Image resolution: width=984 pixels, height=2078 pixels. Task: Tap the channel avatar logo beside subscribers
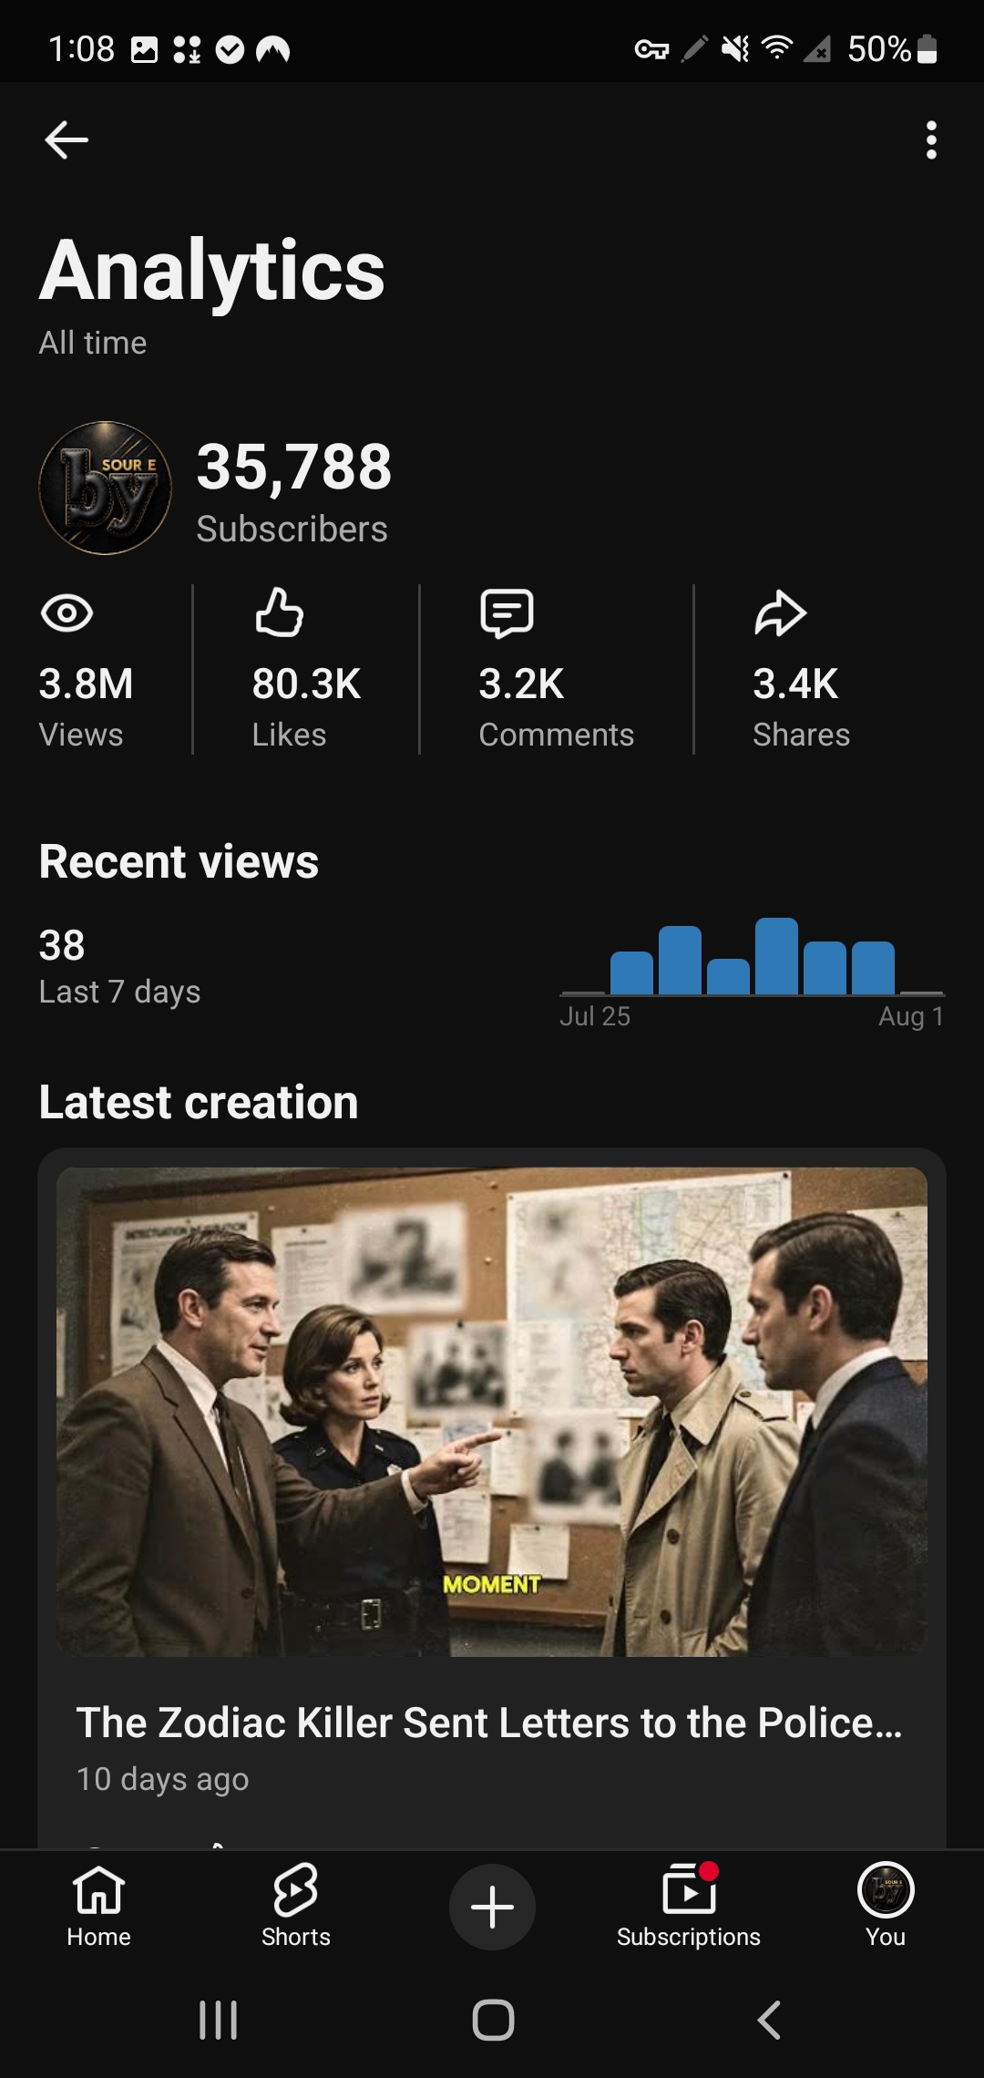click(x=105, y=488)
